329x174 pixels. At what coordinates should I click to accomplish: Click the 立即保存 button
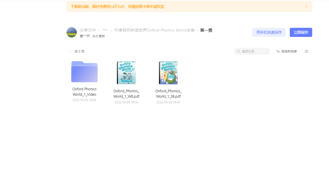[301, 32]
